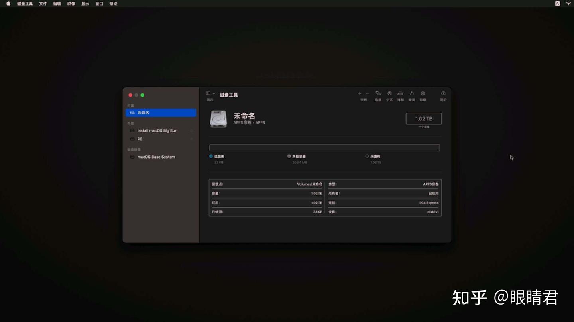Eject the Install macOS Big Sur disk

coord(192,130)
